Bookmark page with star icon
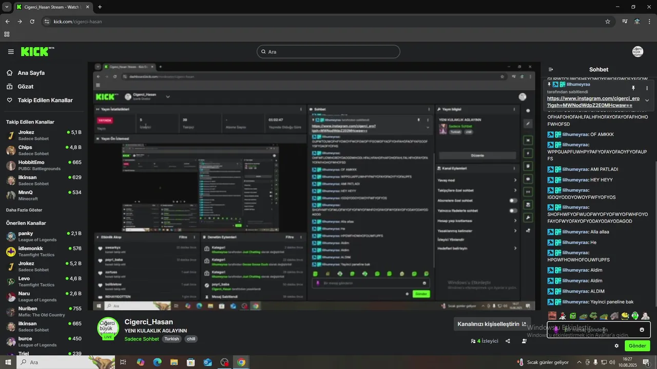The image size is (657, 369). tap(608, 22)
